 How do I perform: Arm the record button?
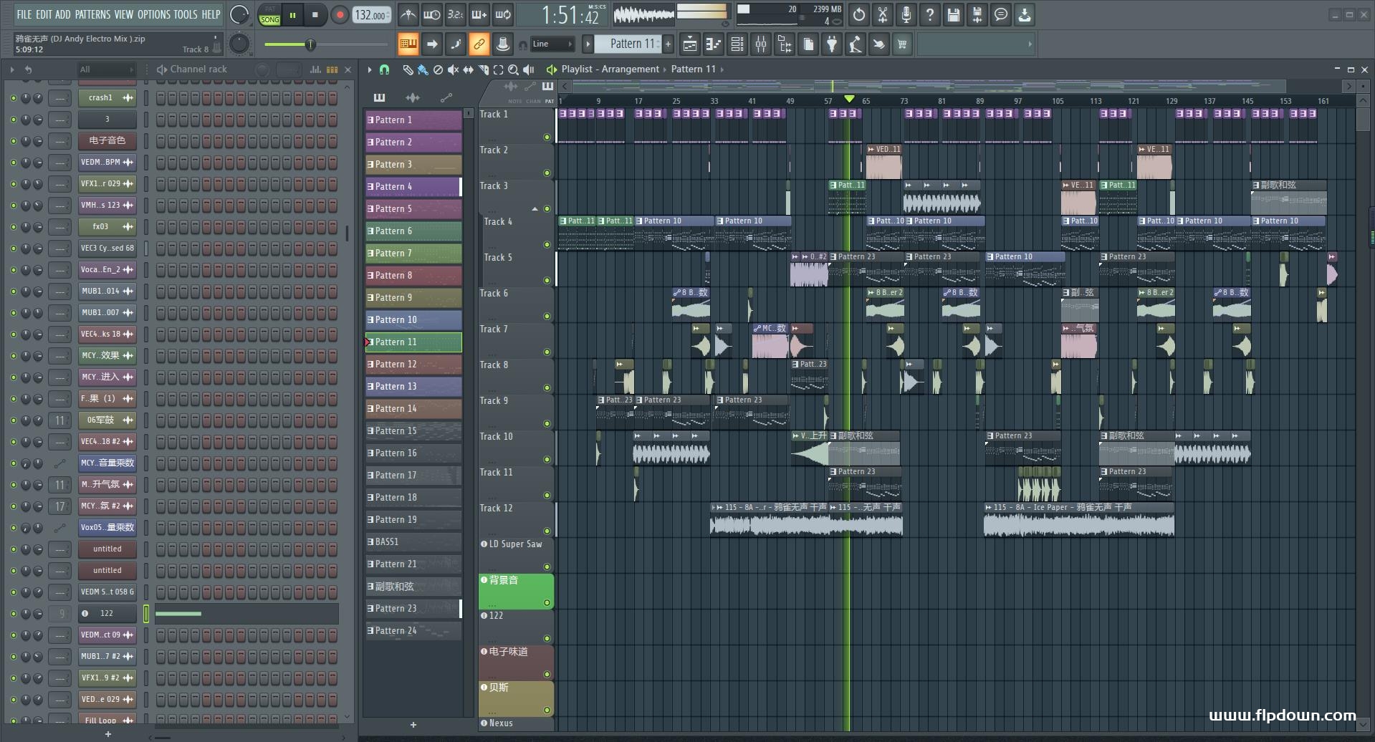[x=339, y=14]
